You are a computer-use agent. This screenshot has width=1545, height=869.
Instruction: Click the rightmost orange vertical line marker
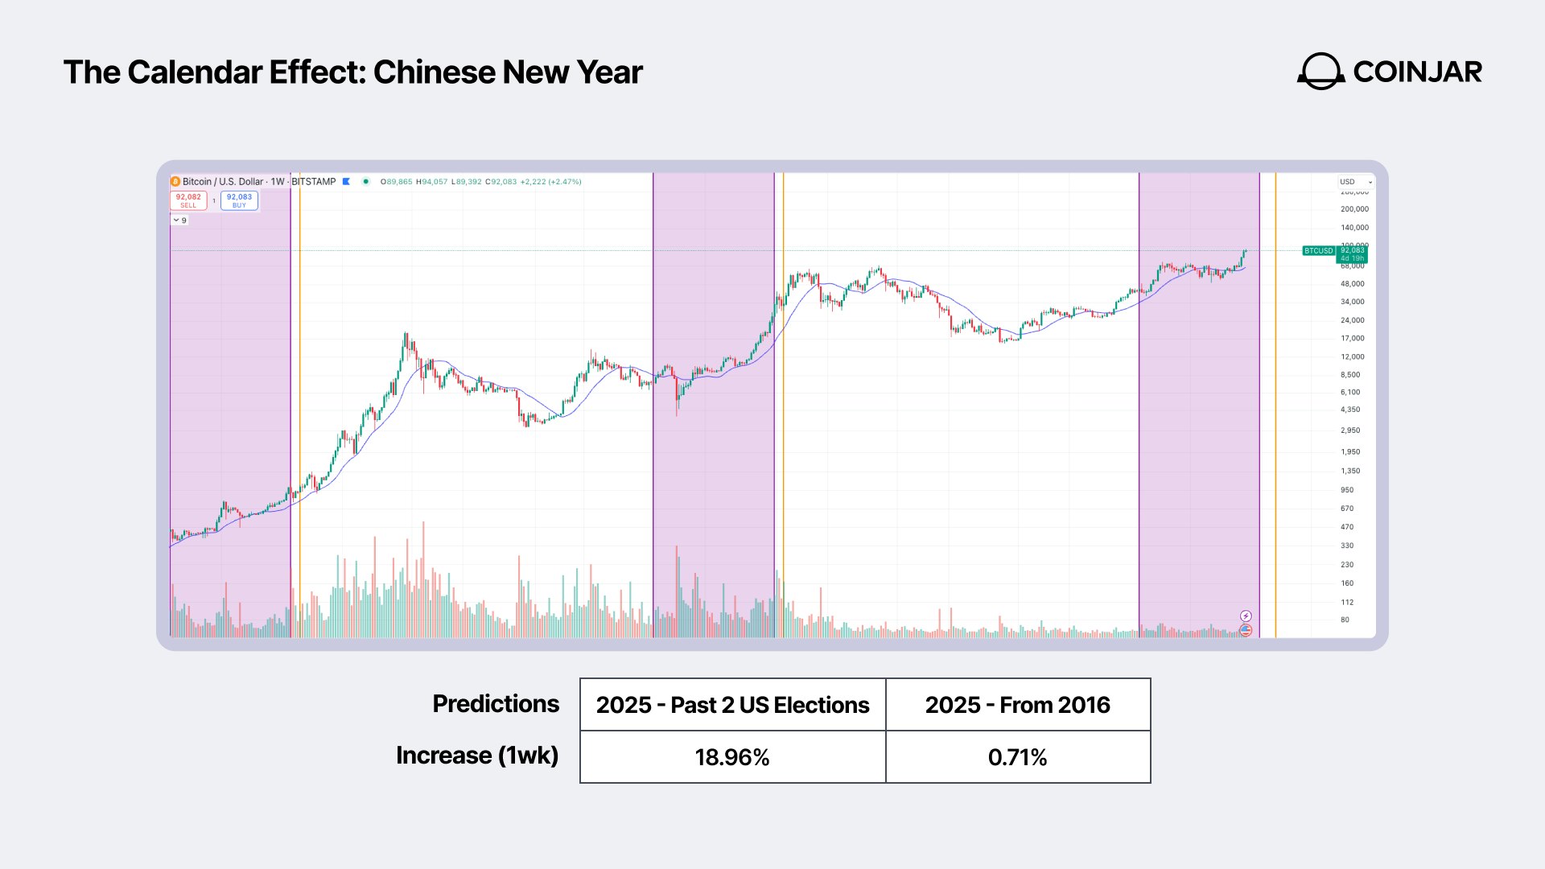(x=1275, y=402)
